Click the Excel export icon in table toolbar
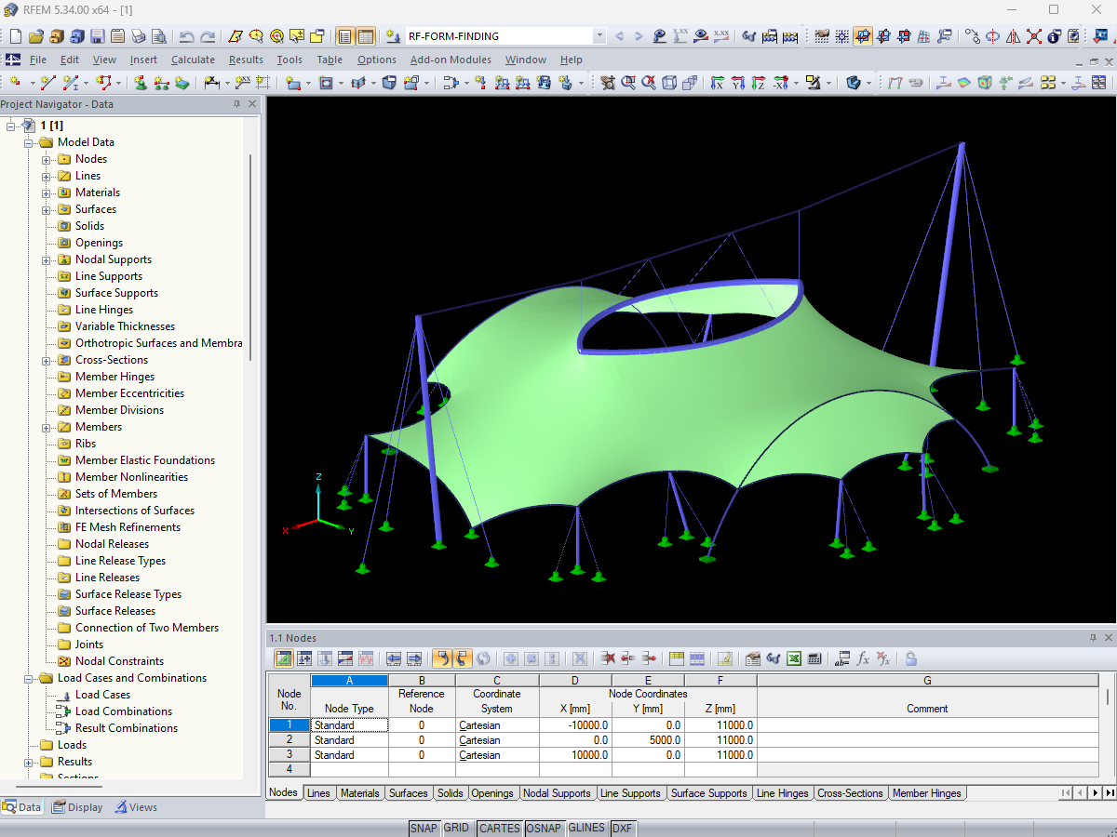 point(794,658)
